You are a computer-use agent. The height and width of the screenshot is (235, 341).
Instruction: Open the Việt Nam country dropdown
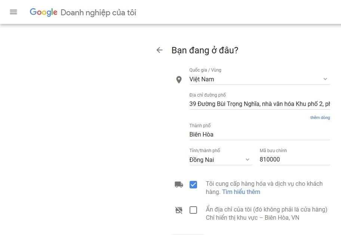[x=259, y=79]
